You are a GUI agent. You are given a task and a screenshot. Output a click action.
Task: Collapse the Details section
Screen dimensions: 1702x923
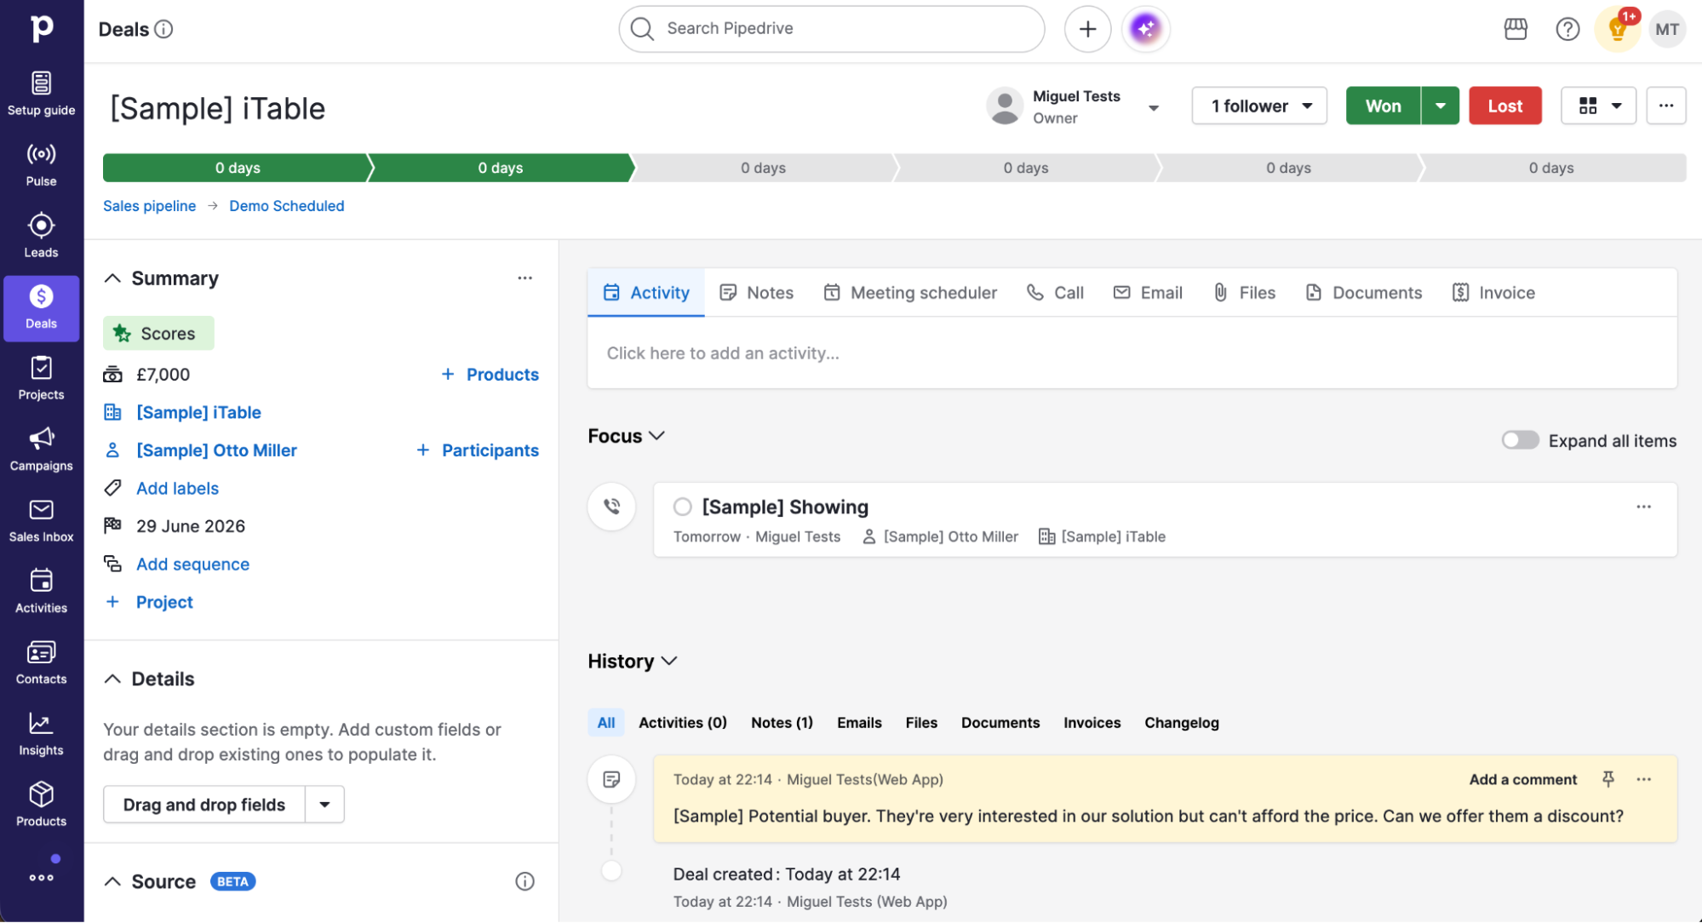[112, 679]
